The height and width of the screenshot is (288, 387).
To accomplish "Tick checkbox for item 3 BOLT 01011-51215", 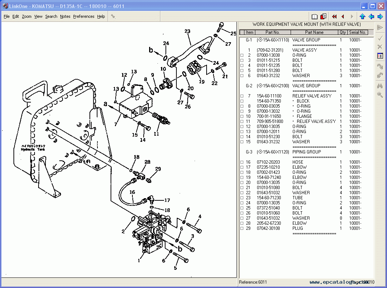I will coord(242,60).
